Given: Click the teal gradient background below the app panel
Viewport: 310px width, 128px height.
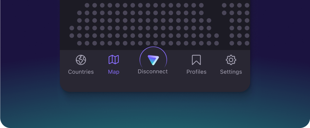Looking at the screenshot, I should 155,111.
